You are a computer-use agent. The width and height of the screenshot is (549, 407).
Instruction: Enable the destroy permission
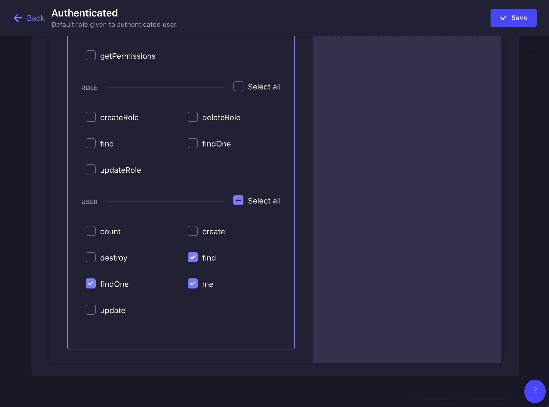pyautogui.click(x=91, y=257)
